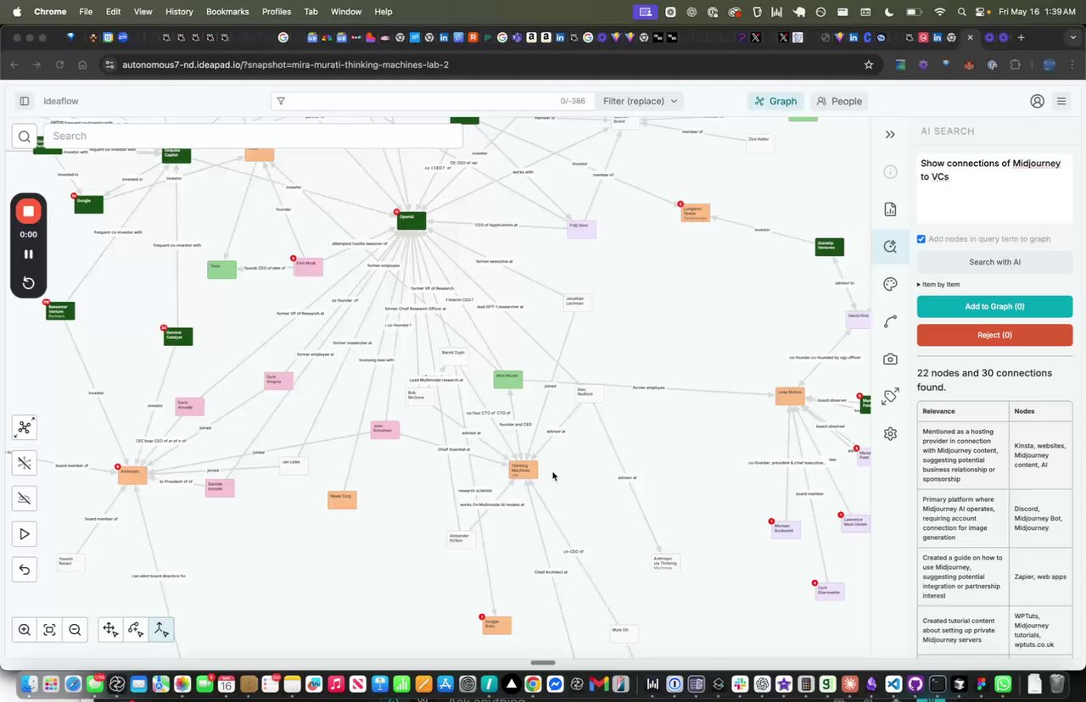The width and height of the screenshot is (1086, 702).
Task: Click the Search with AI button
Action: (x=994, y=262)
